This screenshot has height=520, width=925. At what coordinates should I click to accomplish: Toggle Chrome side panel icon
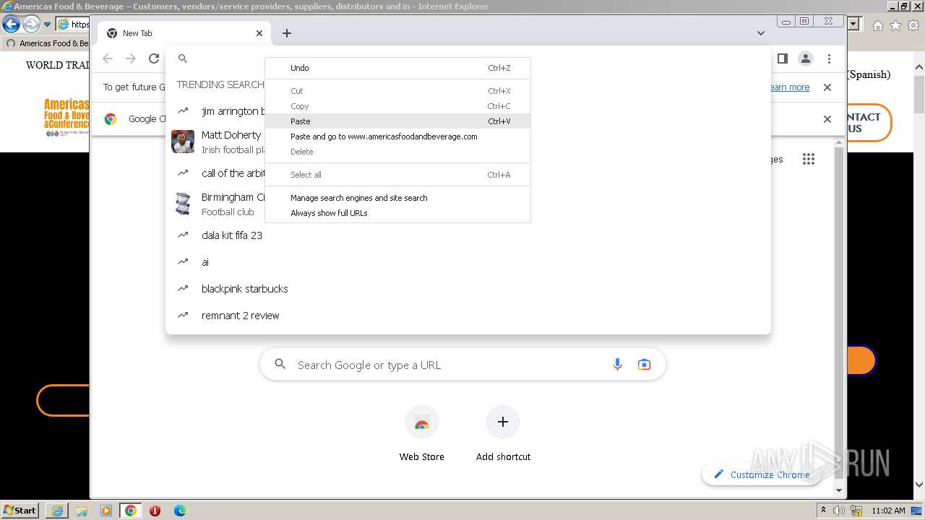pyautogui.click(x=782, y=58)
